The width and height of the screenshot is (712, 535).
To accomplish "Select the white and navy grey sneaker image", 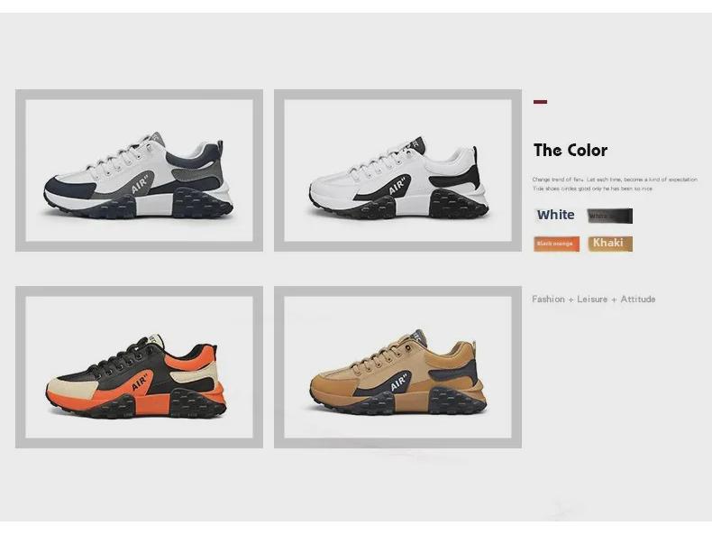I will point(139,171).
